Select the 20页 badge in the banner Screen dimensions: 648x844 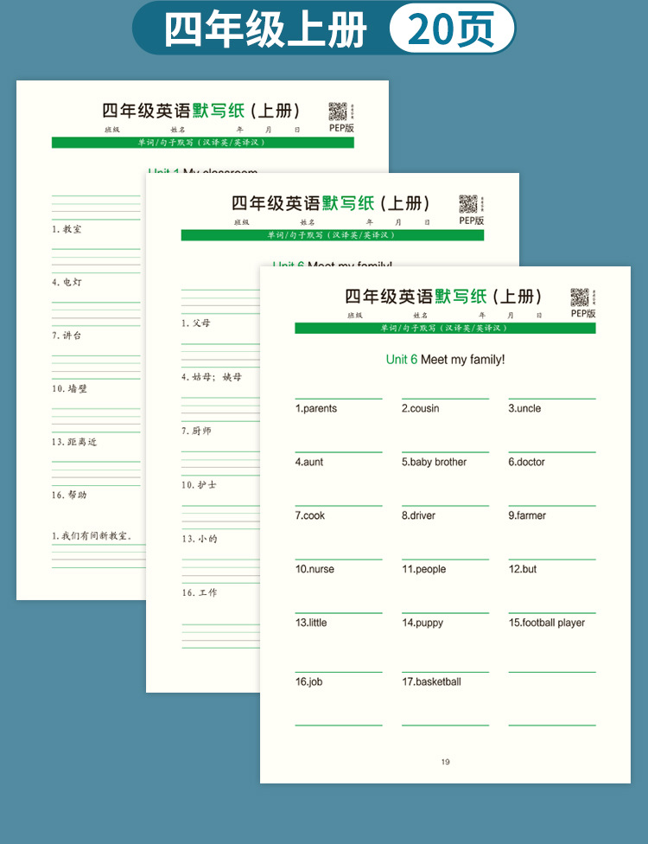coord(452,29)
